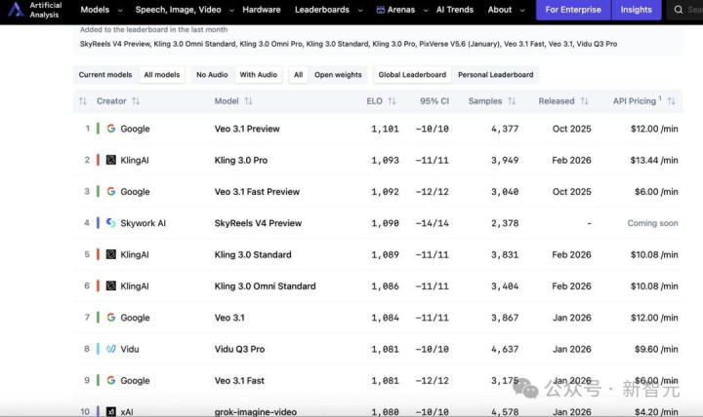Click the For Enterprise button
Image resolution: width=703 pixels, height=417 pixels.
573,10
